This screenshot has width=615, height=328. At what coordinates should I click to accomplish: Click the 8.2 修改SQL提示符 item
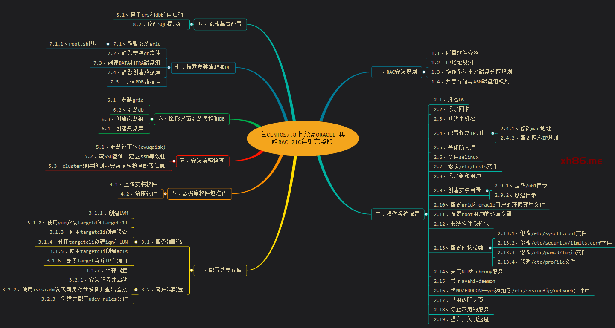[x=158, y=24]
